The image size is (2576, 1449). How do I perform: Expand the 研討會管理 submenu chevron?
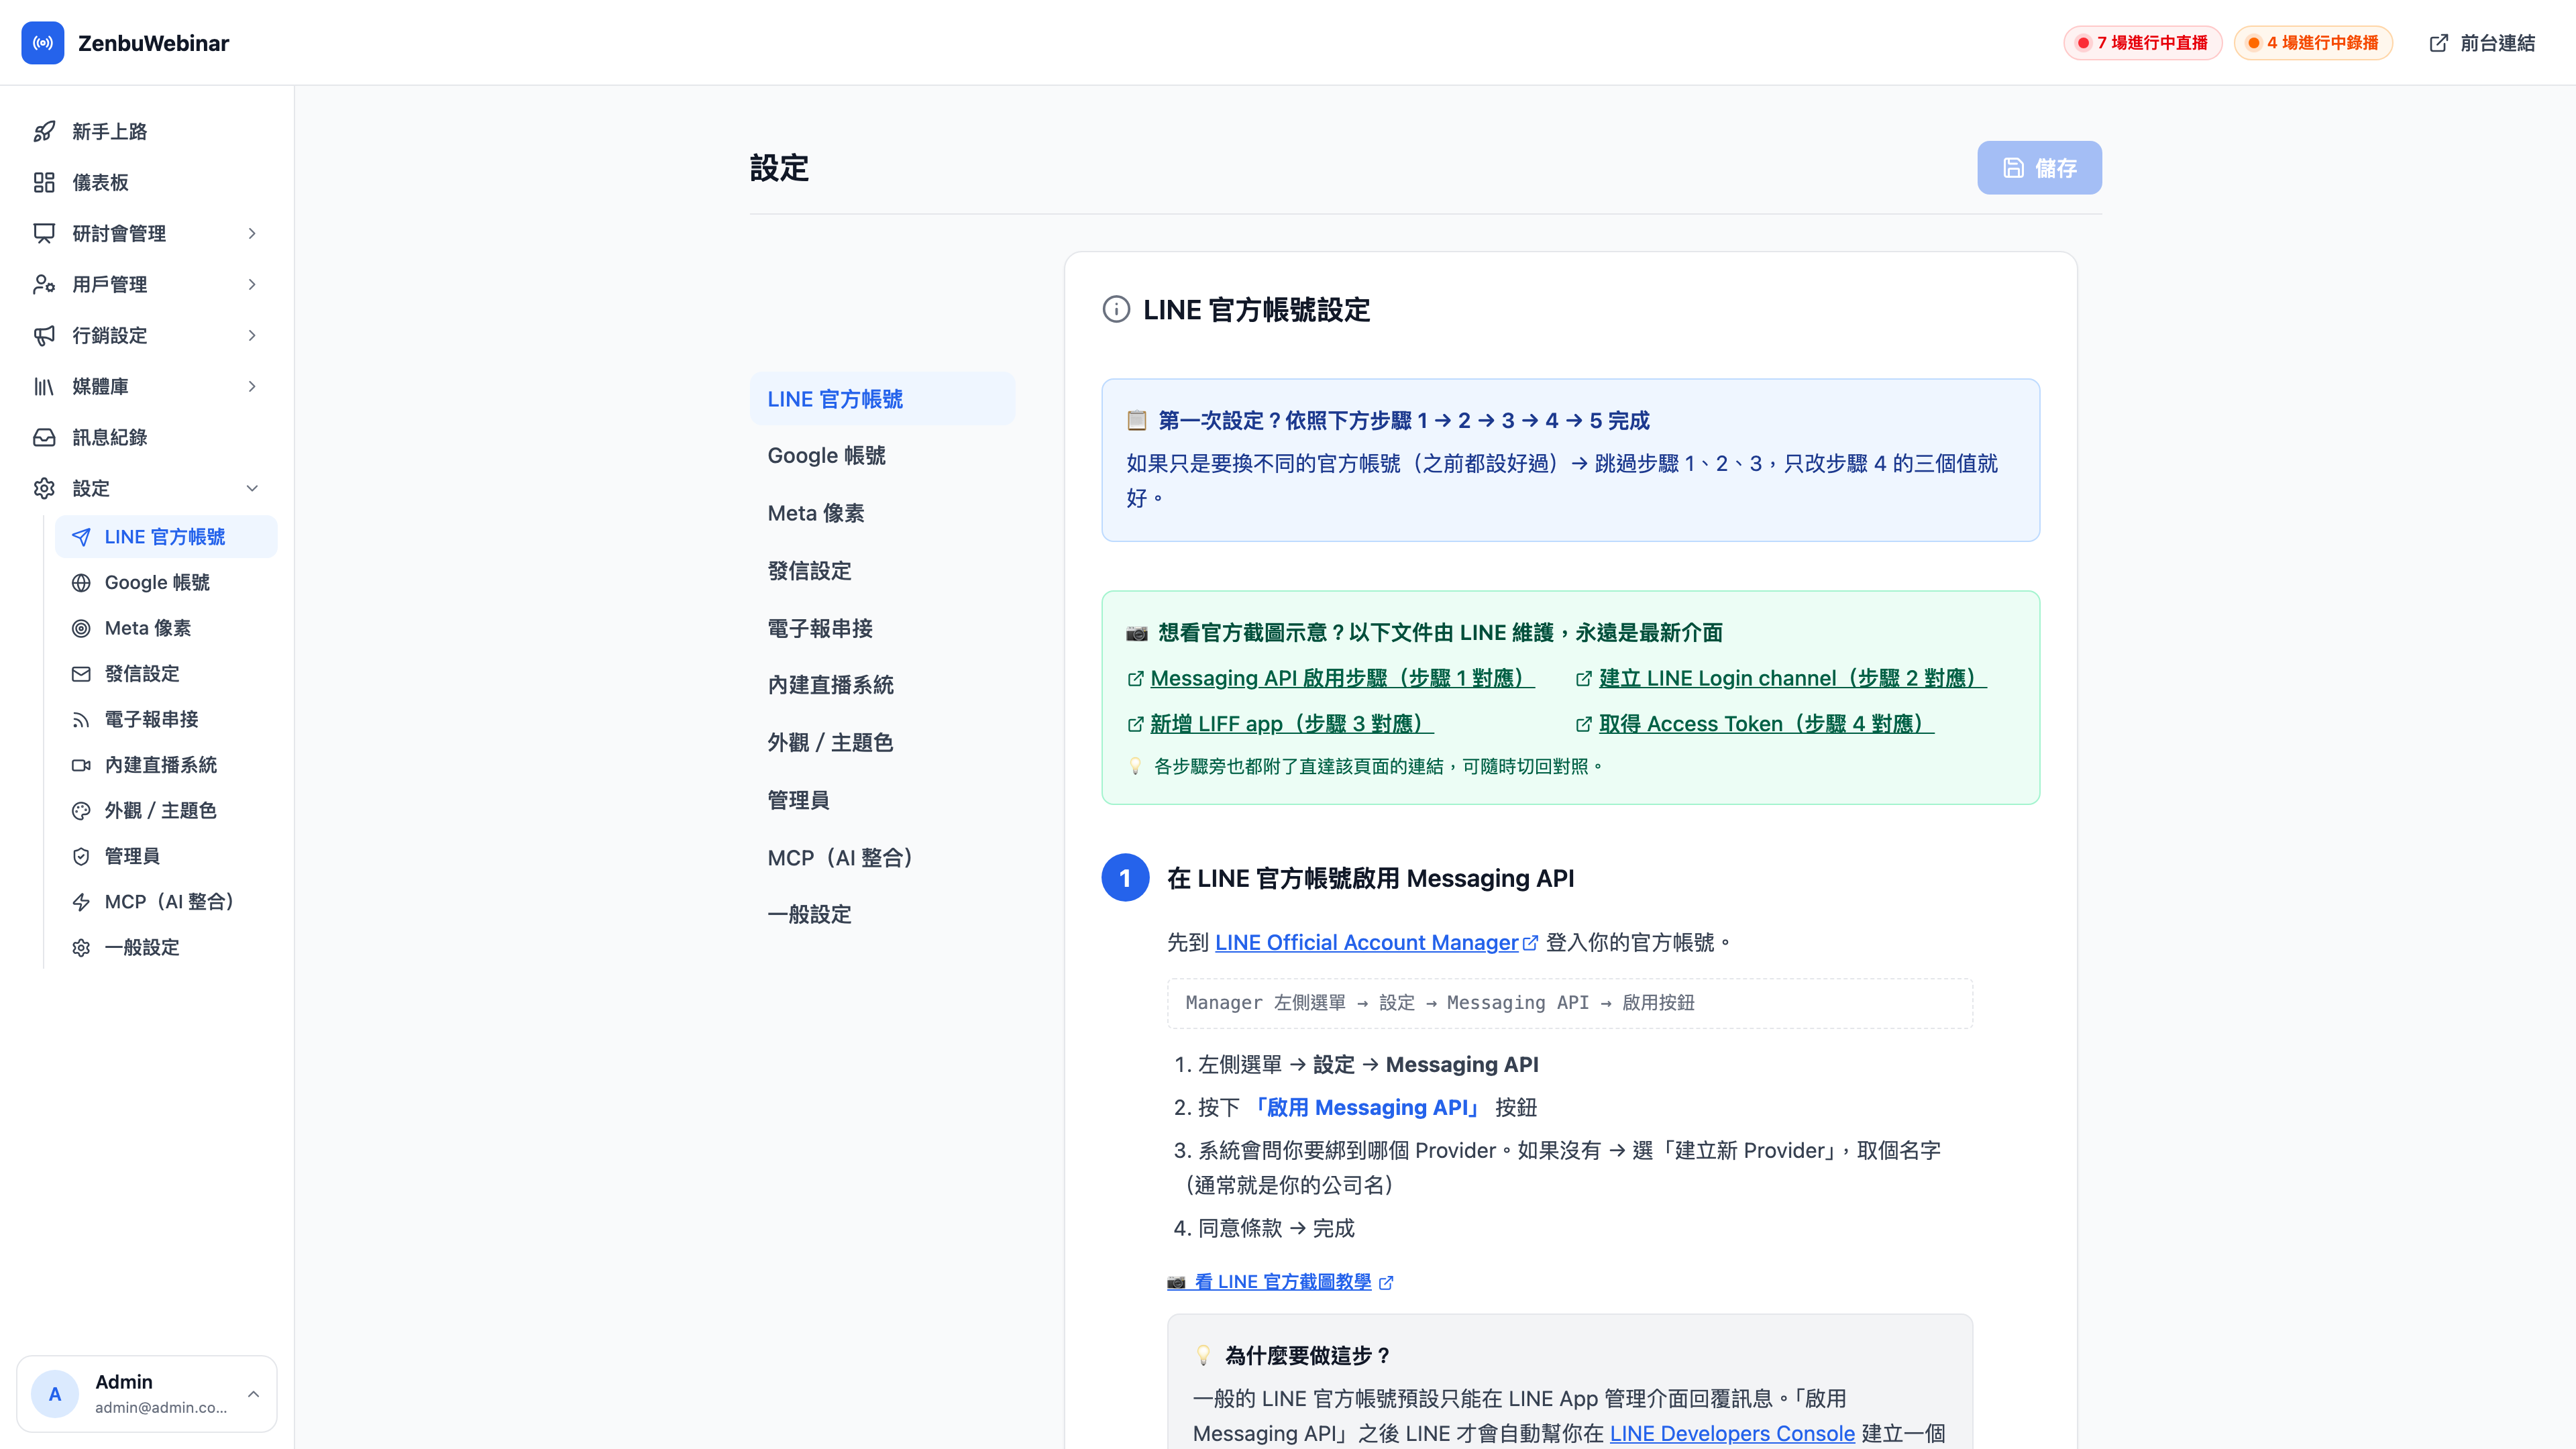click(x=252, y=233)
